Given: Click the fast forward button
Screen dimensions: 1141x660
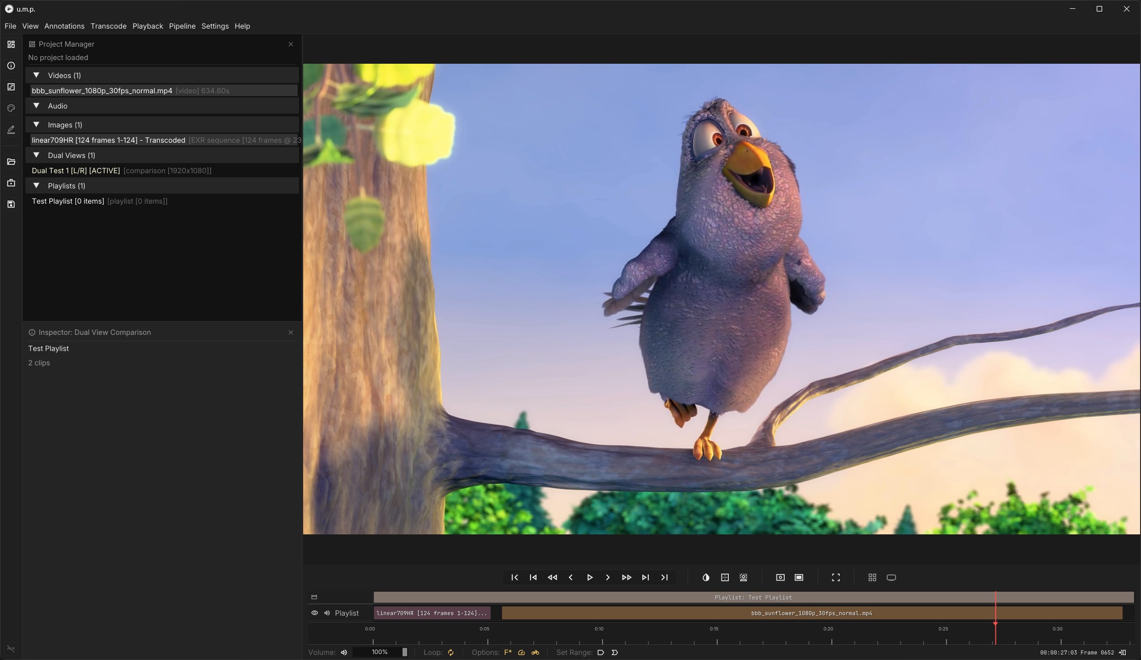Looking at the screenshot, I should (x=626, y=577).
